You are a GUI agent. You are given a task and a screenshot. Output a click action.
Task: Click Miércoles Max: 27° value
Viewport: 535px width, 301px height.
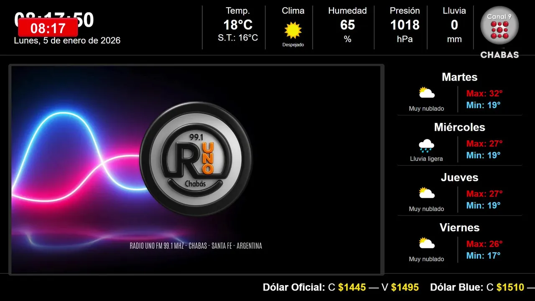pos(484,143)
